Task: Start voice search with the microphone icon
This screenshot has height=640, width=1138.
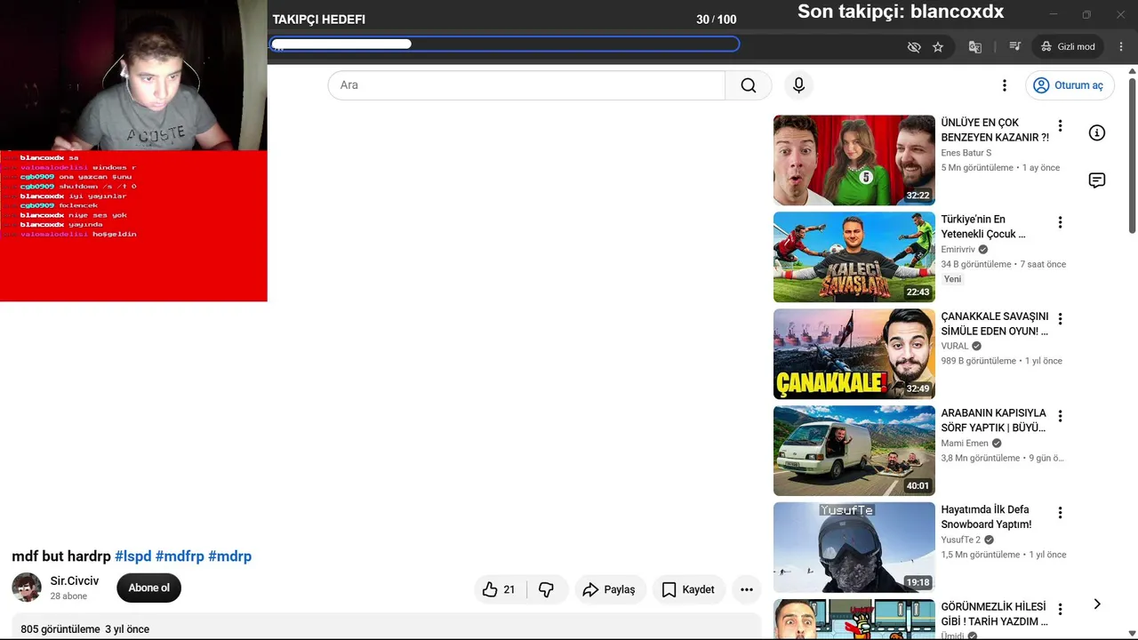Action: pos(798,85)
